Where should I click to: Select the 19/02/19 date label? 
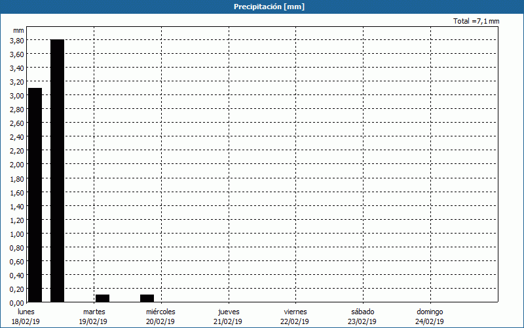(x=93, y=321)
